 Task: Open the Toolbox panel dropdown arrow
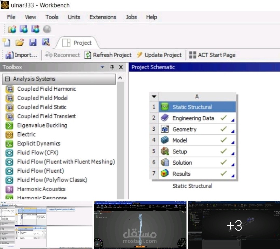pyautogui.click(x=102, y=67)
